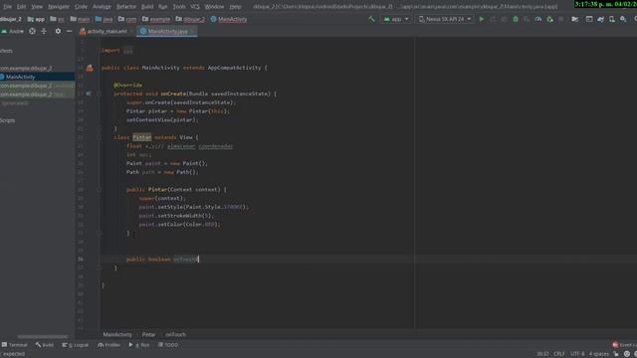Start debugging with the green bug icon
The image size is (637, 358).
point(516,19)
